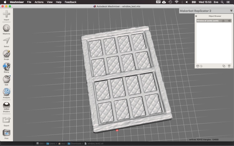Image resolution: width=234 pixels, height=146 pixels.
Task: Open the Meshmix parts library
Action: (x=7, y=30)
